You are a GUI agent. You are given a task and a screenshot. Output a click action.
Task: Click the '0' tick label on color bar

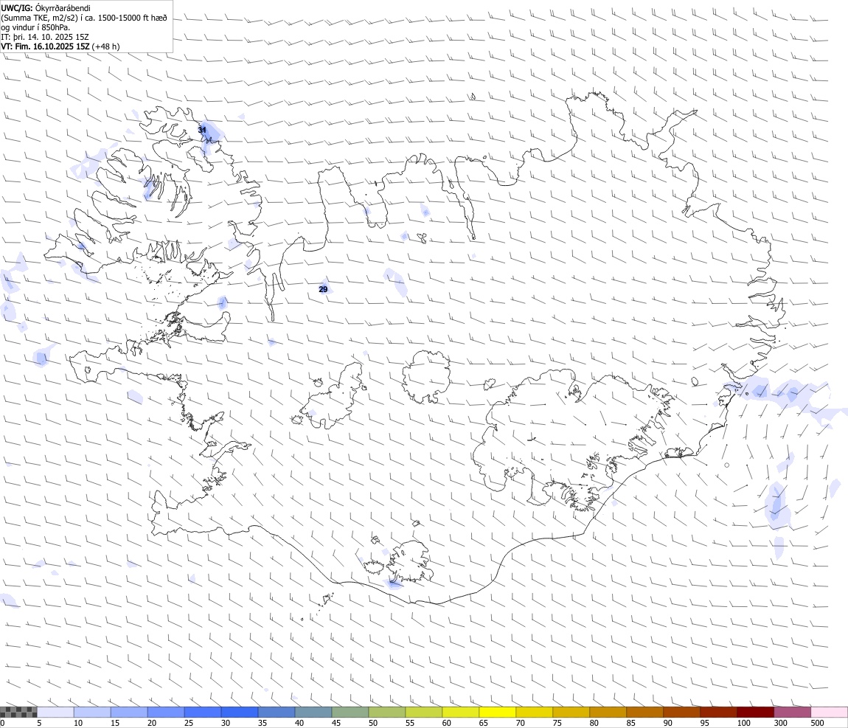[x=3, y=723]
